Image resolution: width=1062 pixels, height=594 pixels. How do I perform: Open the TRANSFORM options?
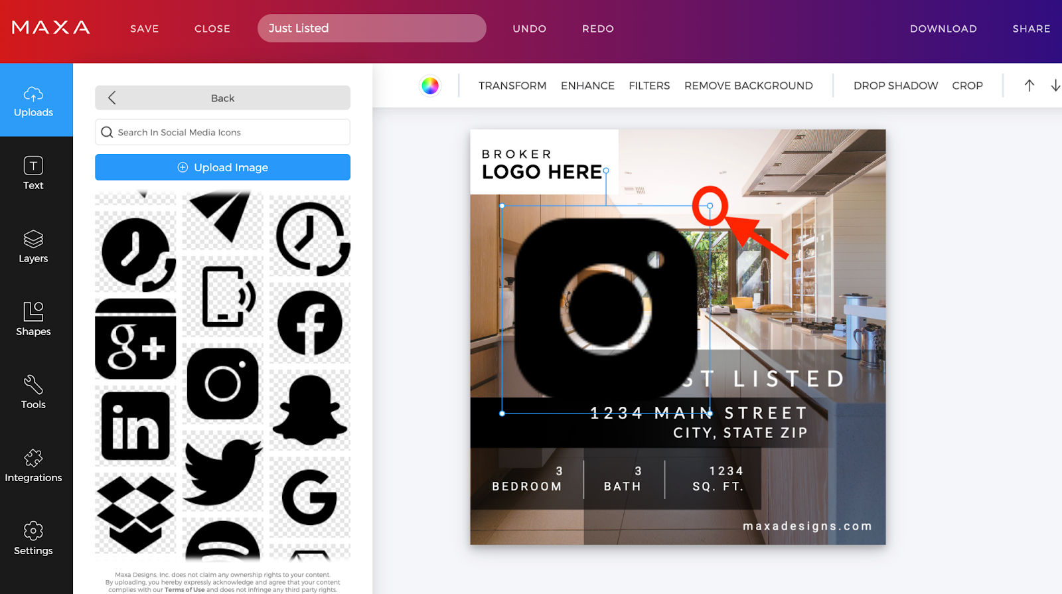click(x=512, y=86)
